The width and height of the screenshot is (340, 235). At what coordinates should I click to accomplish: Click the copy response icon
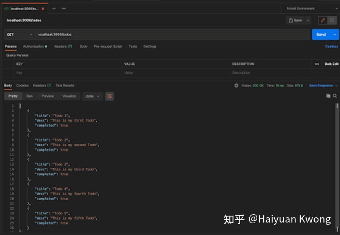pyautogui.click(x=328, y=96)
